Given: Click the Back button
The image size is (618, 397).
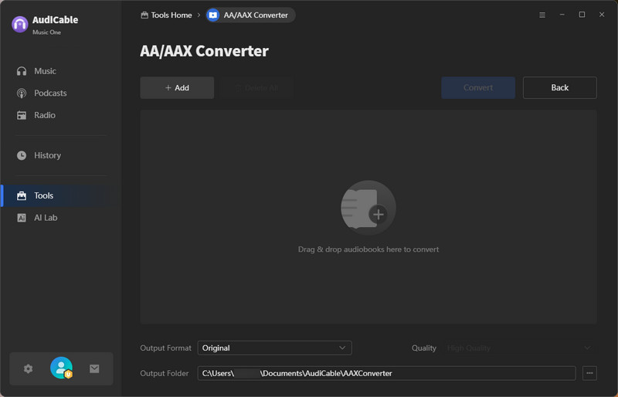Looking at the screenshot, I should tap(559, 87).
